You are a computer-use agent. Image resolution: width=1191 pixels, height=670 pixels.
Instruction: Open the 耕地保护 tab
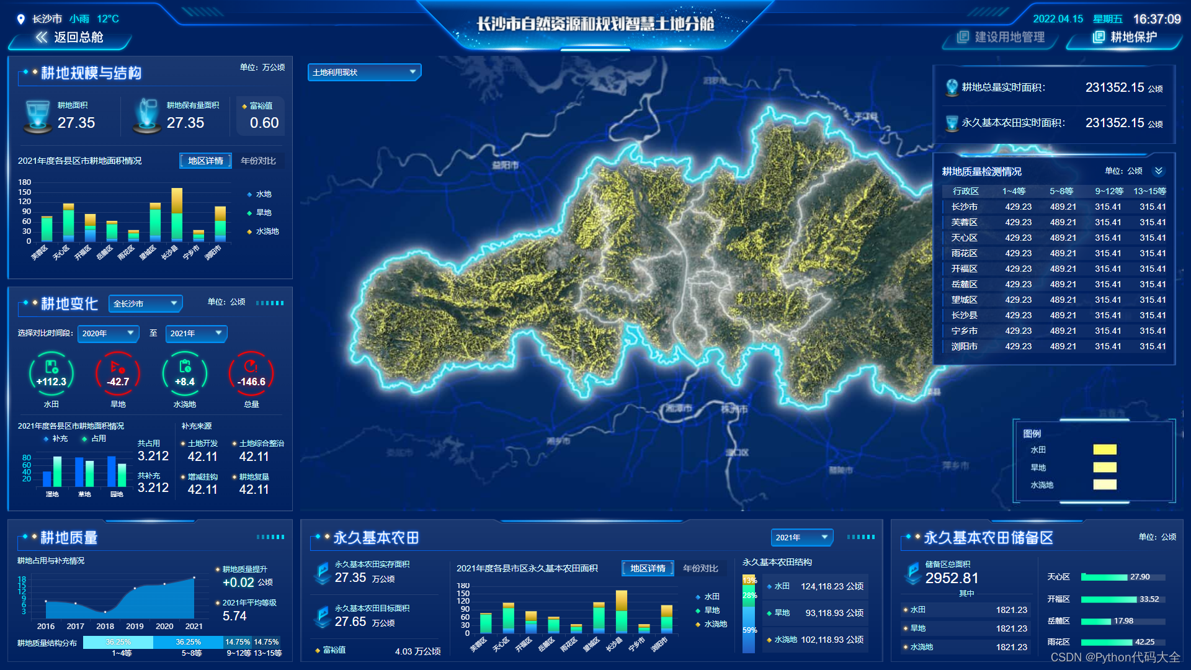tap(1125, 37)
